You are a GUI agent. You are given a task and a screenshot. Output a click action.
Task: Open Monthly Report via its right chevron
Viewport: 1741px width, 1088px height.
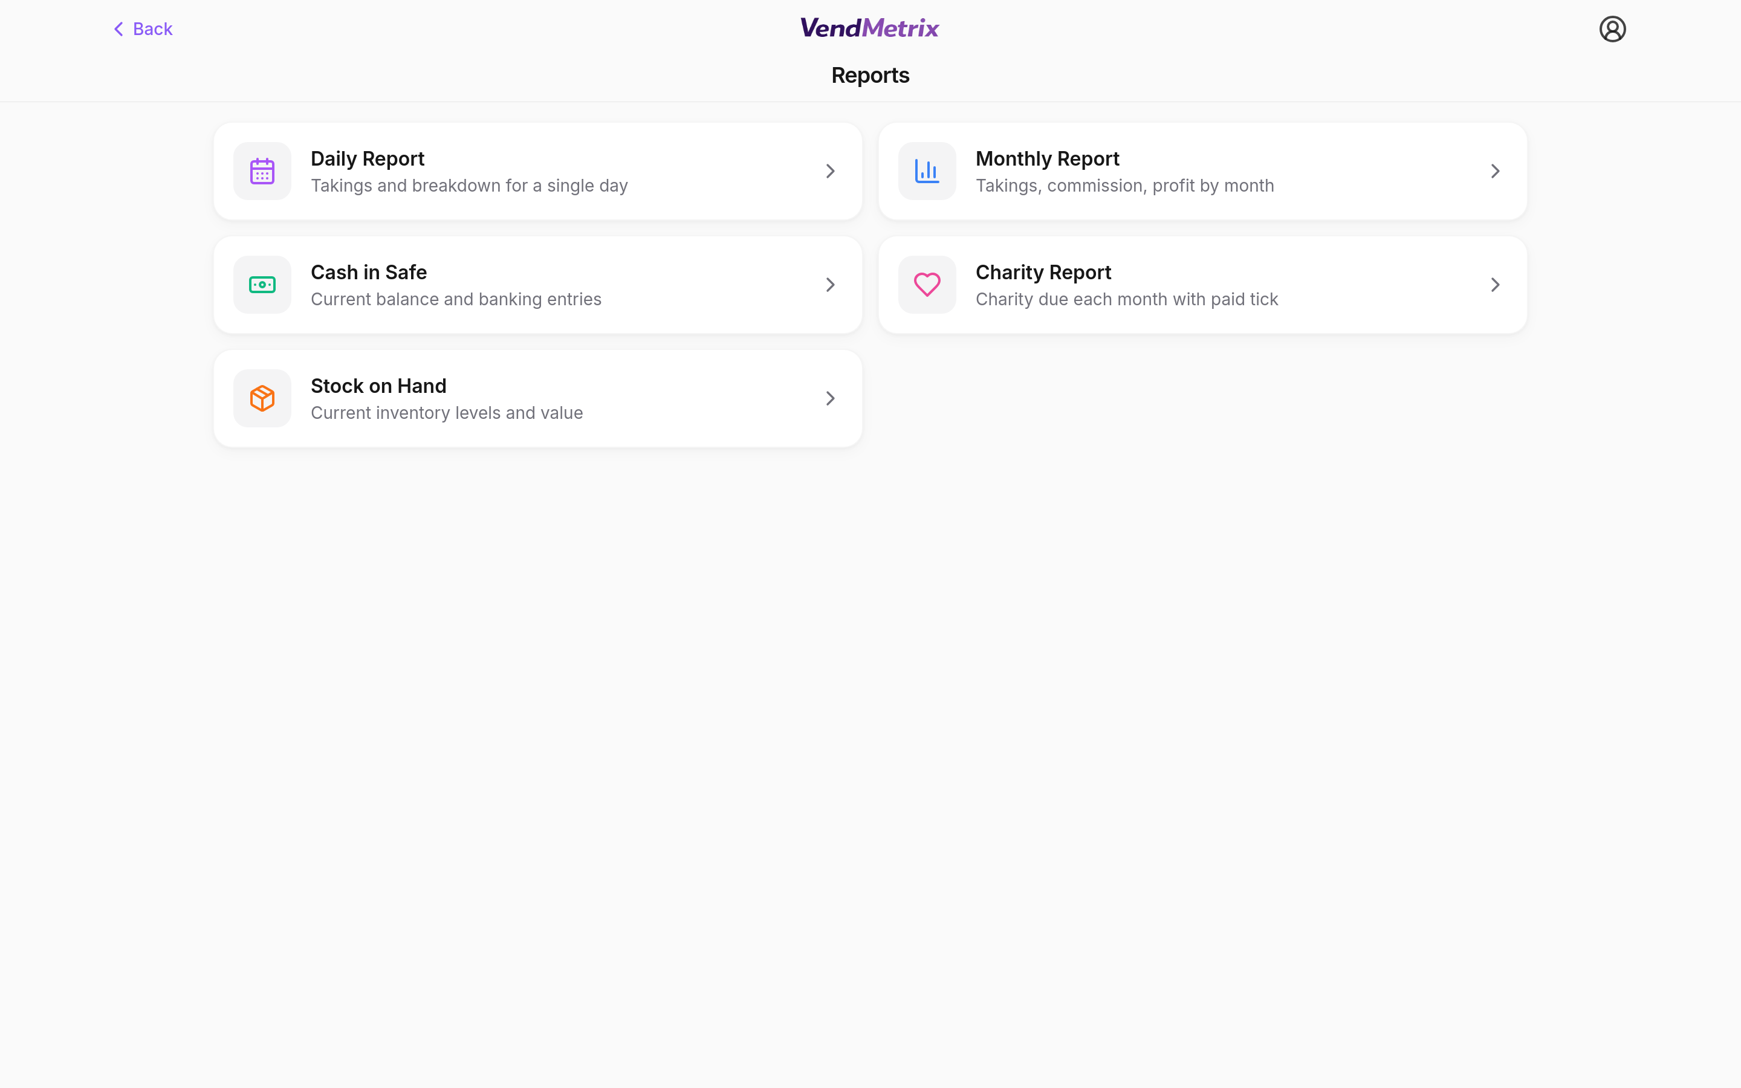click(x=1495, y=171)
